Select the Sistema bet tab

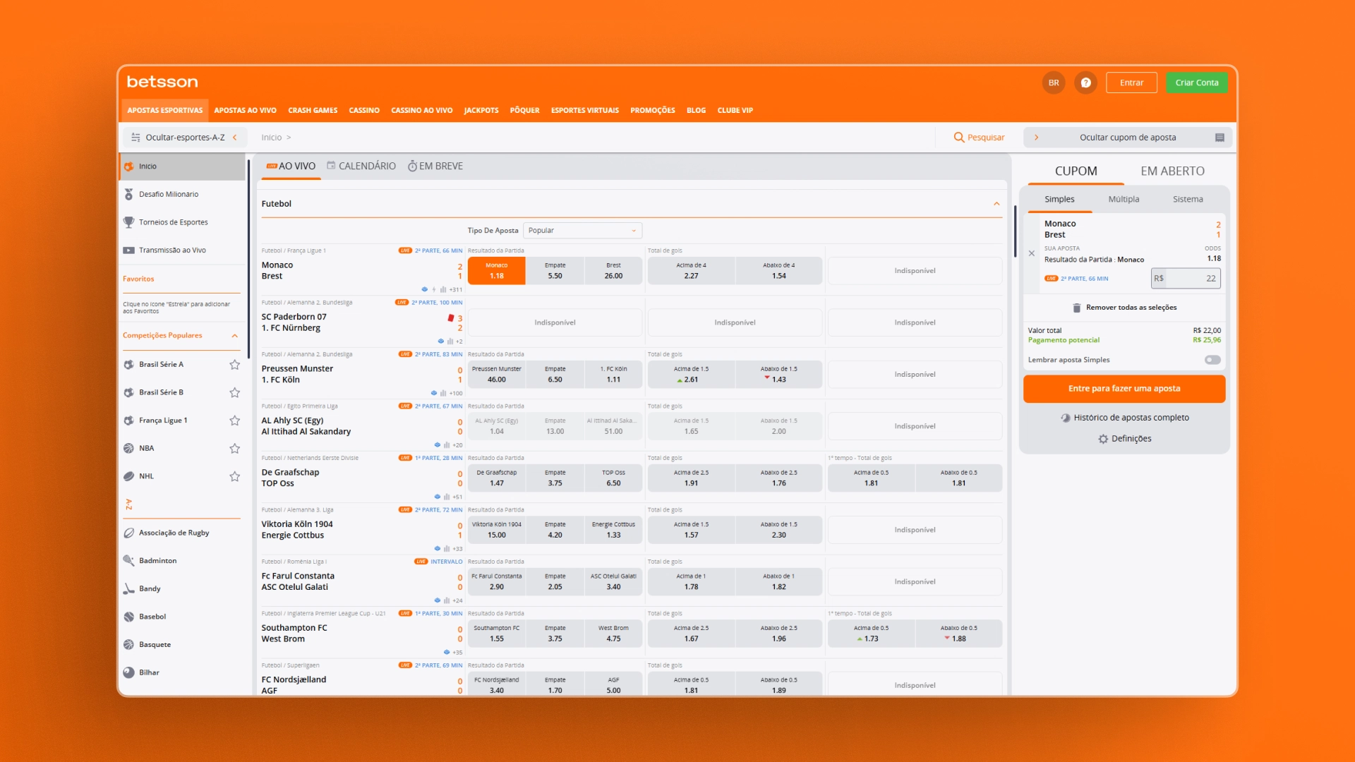pyautogui.click(x=1188, y=200)
